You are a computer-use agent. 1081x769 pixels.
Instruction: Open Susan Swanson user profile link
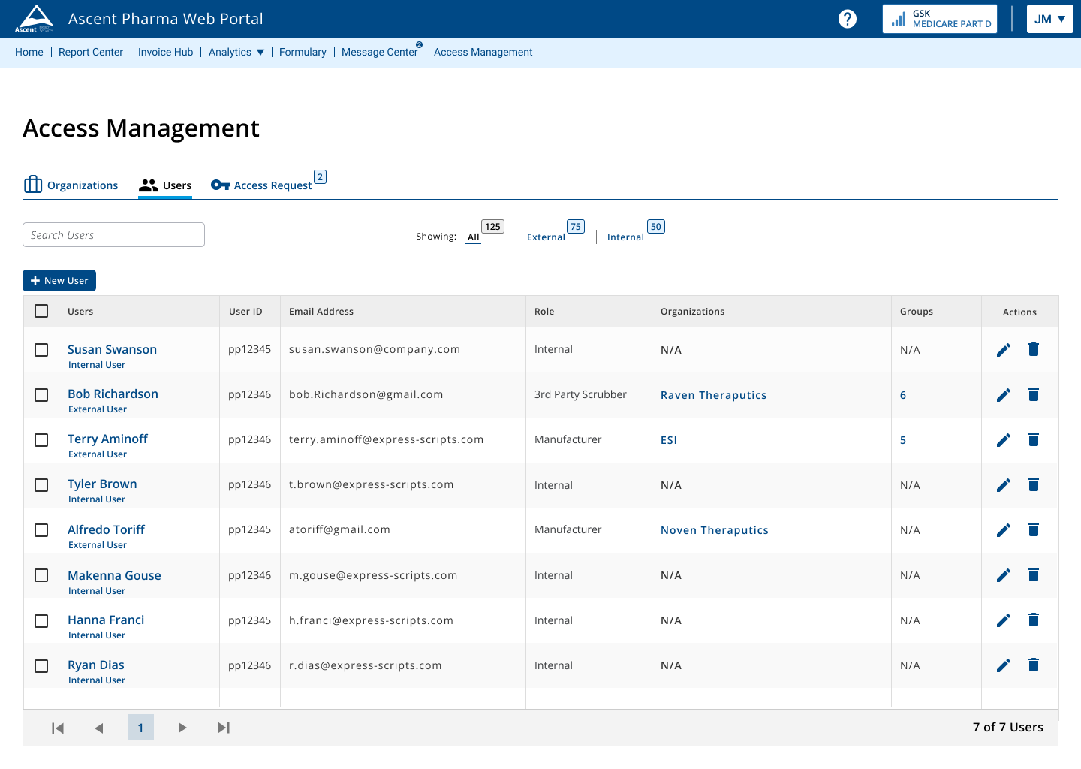[x=112, y=349]
